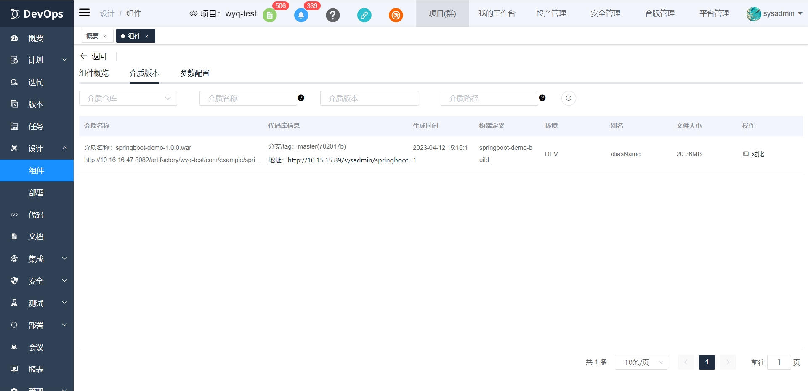Click the 对比 compare action
The height and width of the screenshot is (391, 808).
754,154
